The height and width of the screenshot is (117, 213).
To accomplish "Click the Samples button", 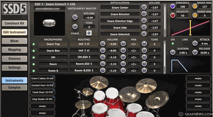I will point(14,88).
